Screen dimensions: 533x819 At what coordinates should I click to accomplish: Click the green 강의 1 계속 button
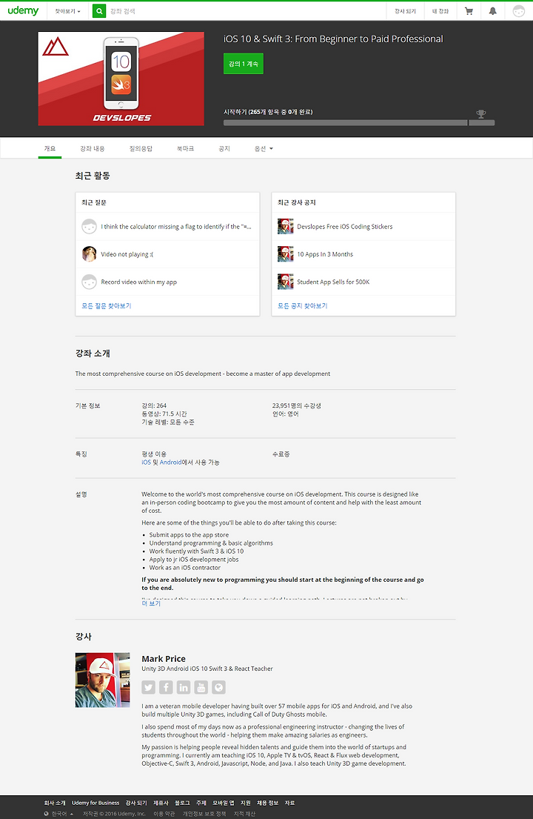click(x=244, y=64)
